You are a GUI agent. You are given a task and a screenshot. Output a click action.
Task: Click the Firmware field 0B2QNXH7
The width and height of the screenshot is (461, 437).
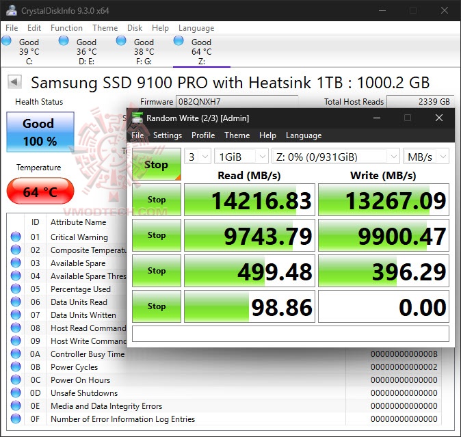click(x=237, y=102)
